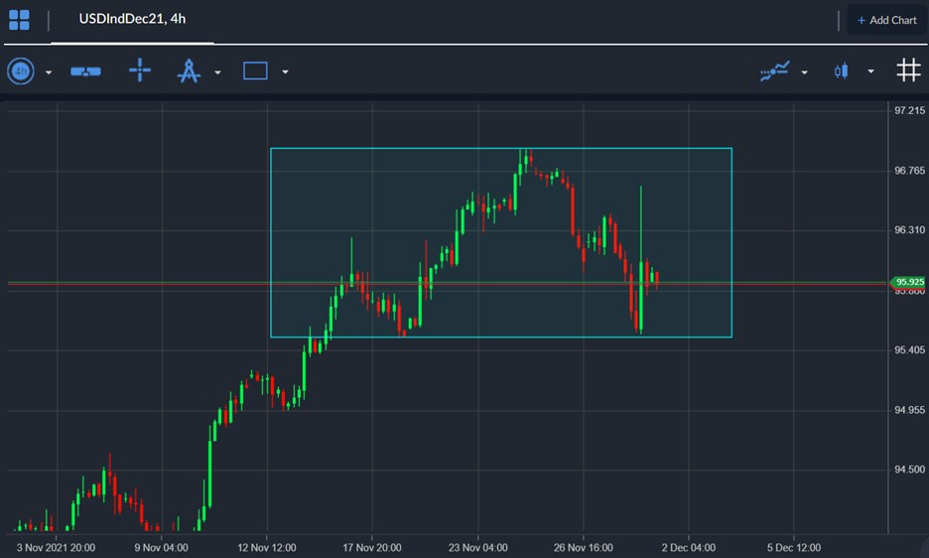Expand the indicators dropdown arrow
The image size is (929, 558).
804,72
